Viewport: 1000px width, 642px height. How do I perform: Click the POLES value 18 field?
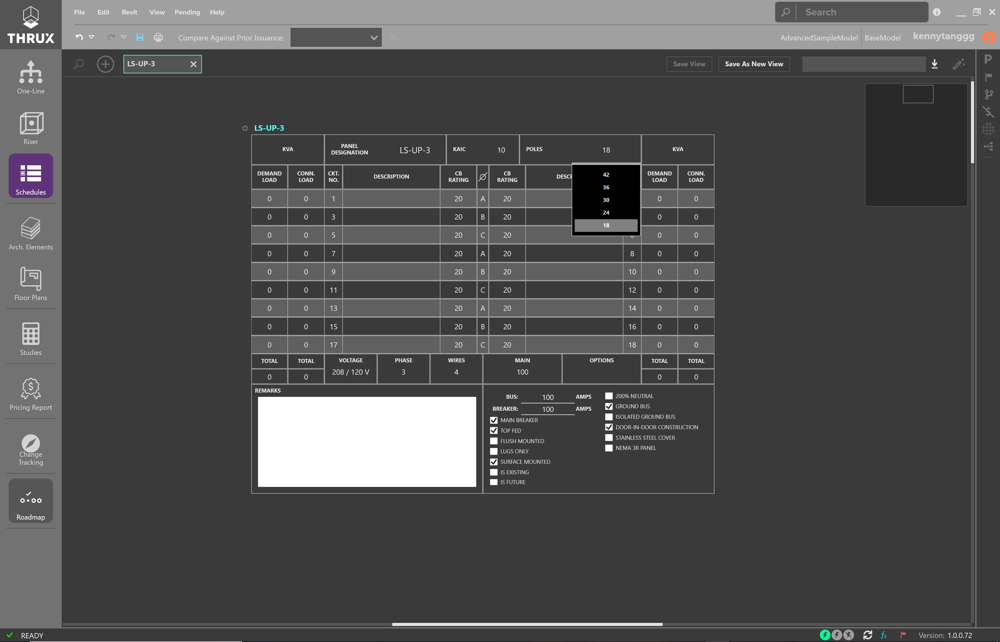(606, 150)
